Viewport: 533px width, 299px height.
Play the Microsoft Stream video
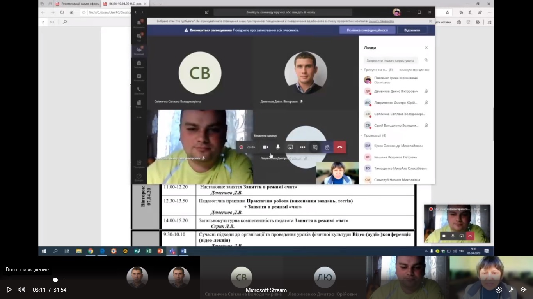tap(9, 290)
